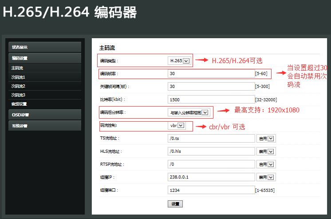
Task: Click the 比特率(kbit) label
Action: (113, 100)
